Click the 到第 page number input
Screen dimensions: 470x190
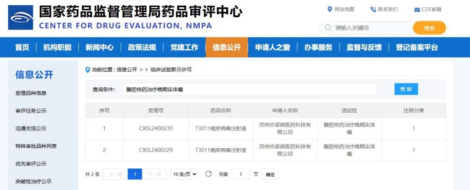point(240,174)
